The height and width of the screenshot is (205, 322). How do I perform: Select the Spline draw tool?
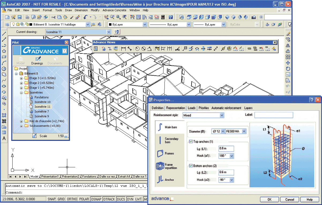[x=4, y=80]
